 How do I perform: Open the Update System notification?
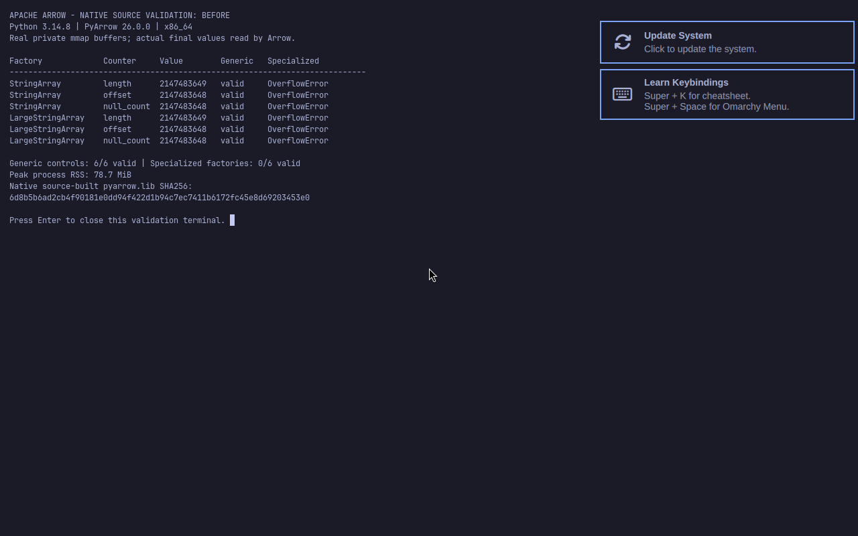tap(727, 42)
